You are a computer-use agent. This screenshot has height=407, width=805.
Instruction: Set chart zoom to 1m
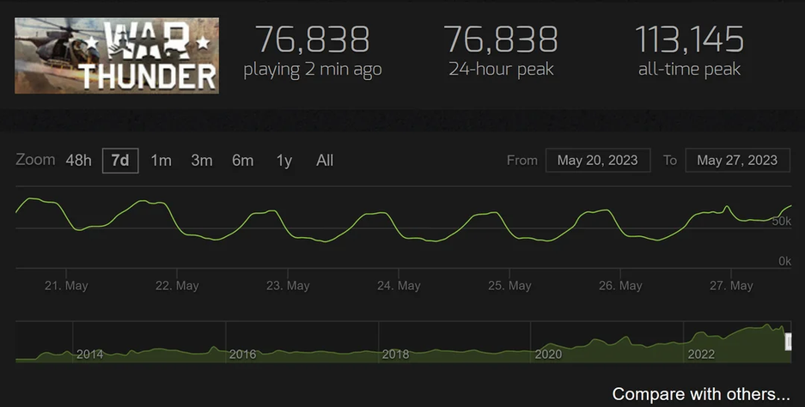click(x=162, y=161)
